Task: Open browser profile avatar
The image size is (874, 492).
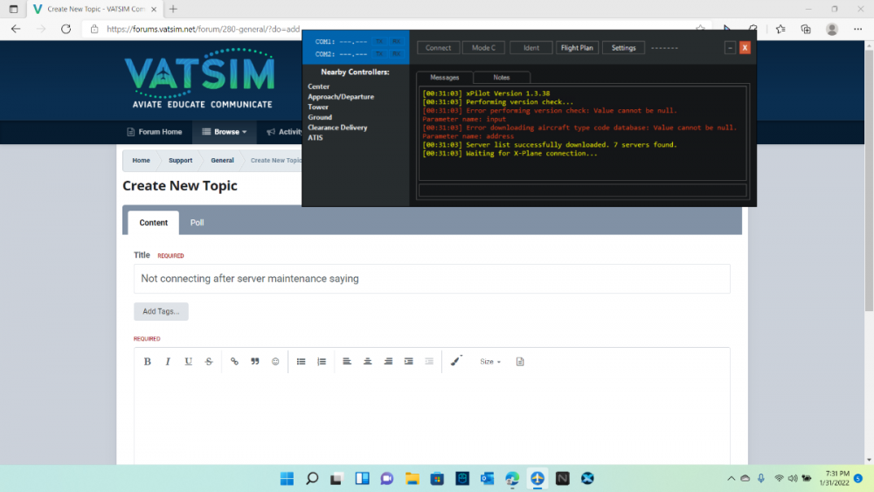Action: pyautogui.click(x=832, y=29)
